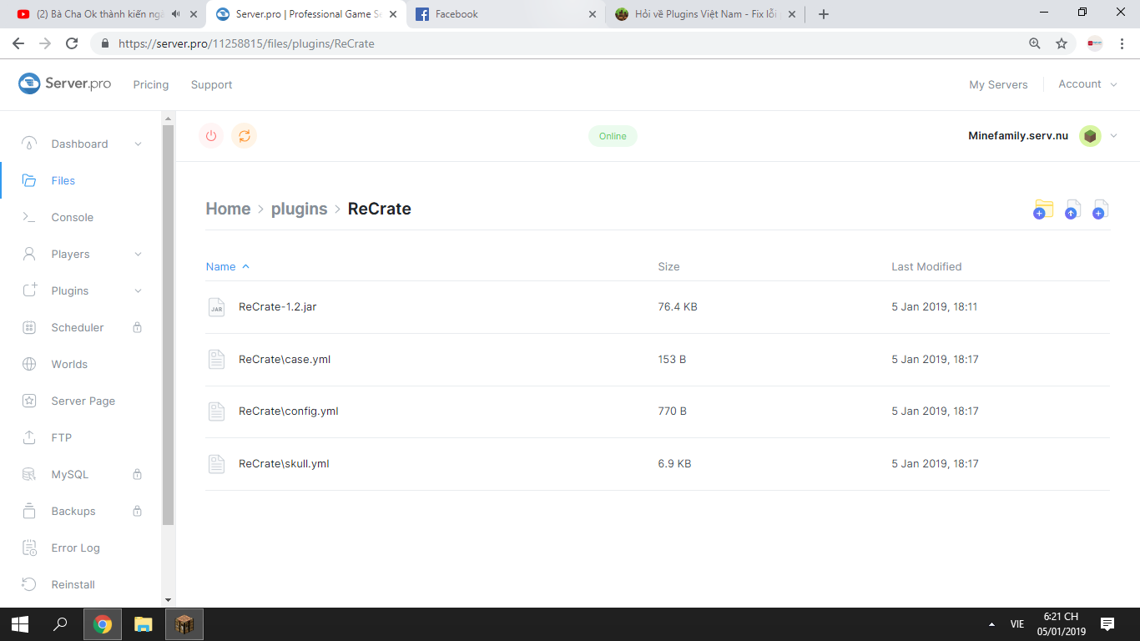The height and width of the screenshot is (641, 1140).
Task: Click the red power button icon
Action: tap(211, 135)
